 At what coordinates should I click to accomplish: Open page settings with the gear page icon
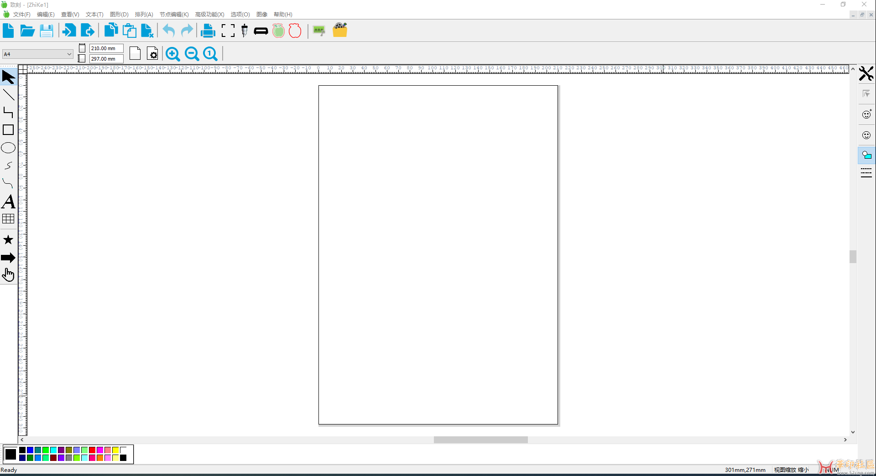click(153, 53)
